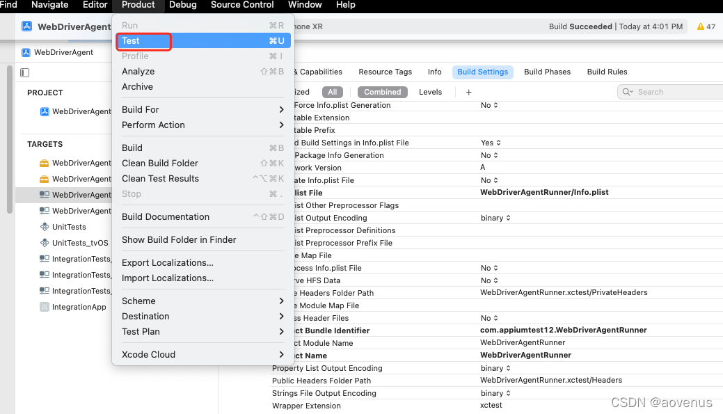Screen dimensions: 723x414
Task: Toggle the sidebar panel icon
Action: point(25,72)
